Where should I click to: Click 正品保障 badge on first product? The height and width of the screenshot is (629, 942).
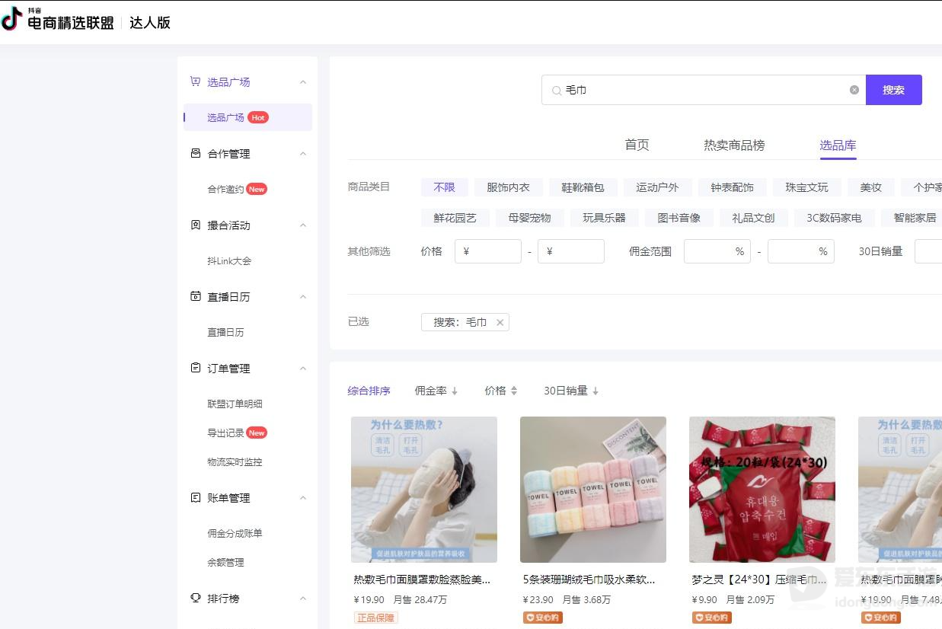(x=376, y=618)
